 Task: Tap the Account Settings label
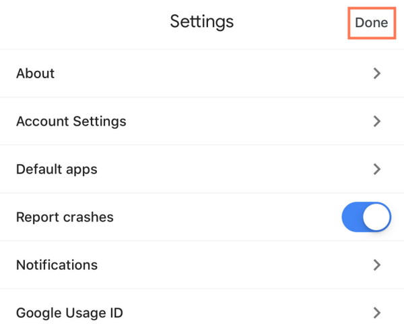71,121
